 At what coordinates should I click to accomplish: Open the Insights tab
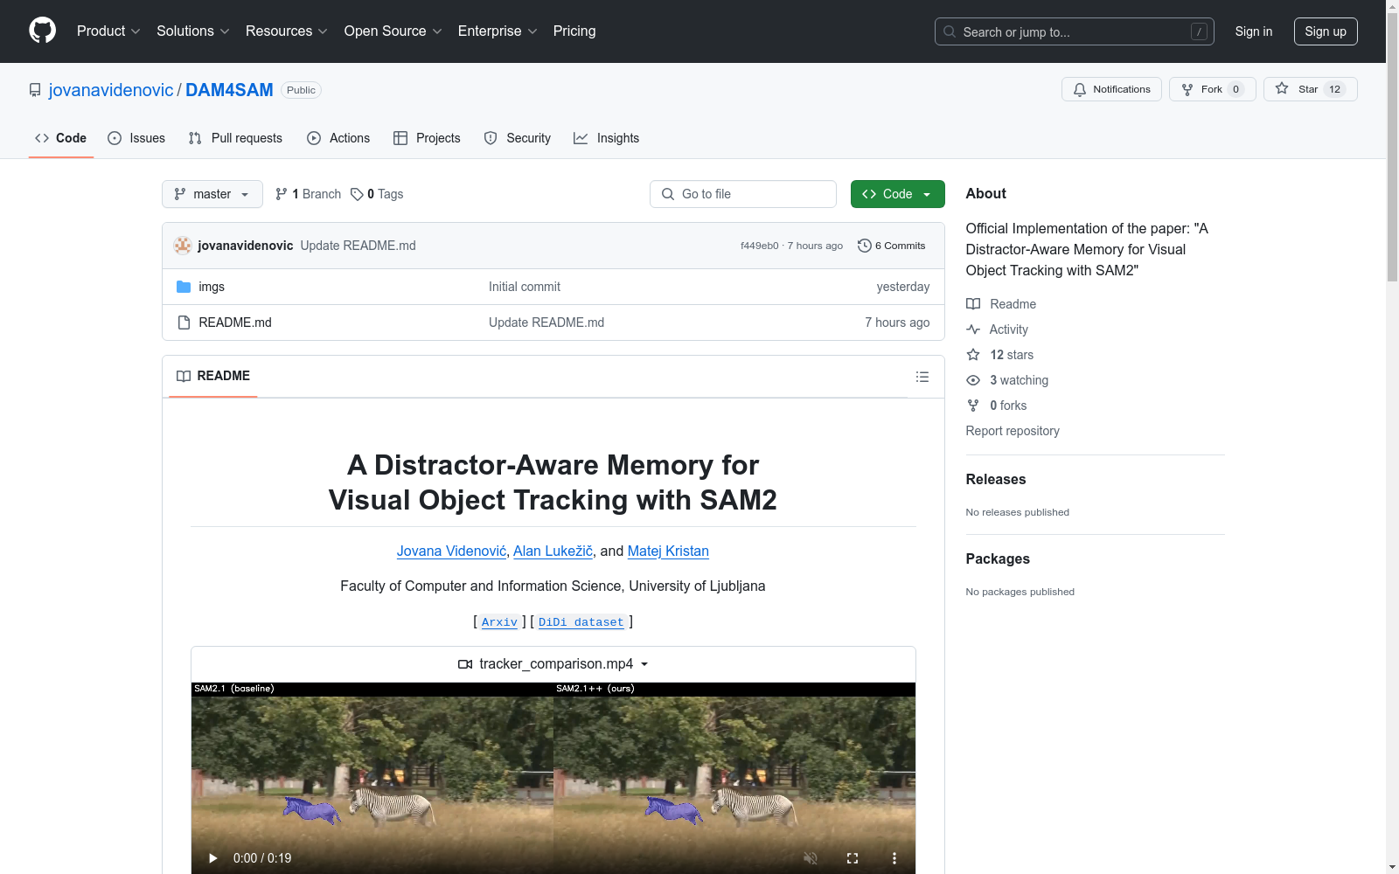pos(606,138)
